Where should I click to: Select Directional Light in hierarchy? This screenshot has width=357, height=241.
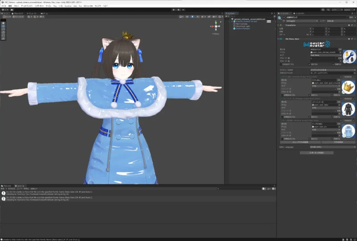(x=243, y=26)
